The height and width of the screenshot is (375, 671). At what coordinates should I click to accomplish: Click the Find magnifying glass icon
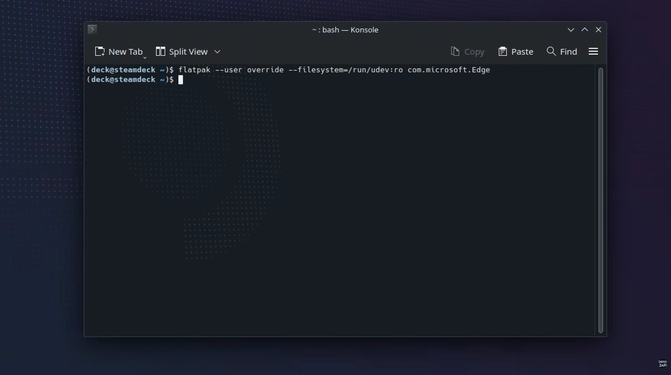tap(551, 51)
